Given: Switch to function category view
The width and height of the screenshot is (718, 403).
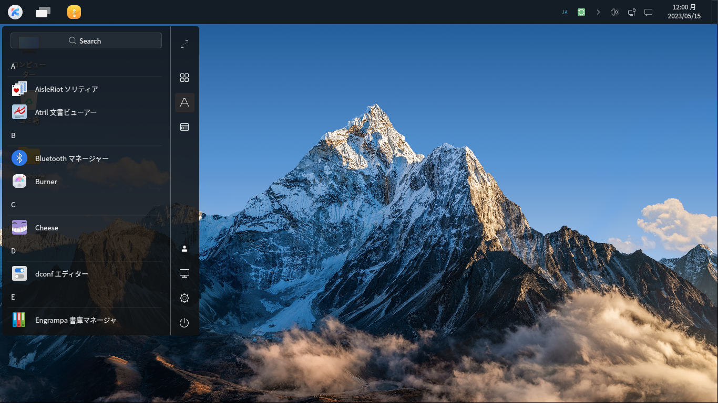Looking at the screenshot, I should (184, 127).
